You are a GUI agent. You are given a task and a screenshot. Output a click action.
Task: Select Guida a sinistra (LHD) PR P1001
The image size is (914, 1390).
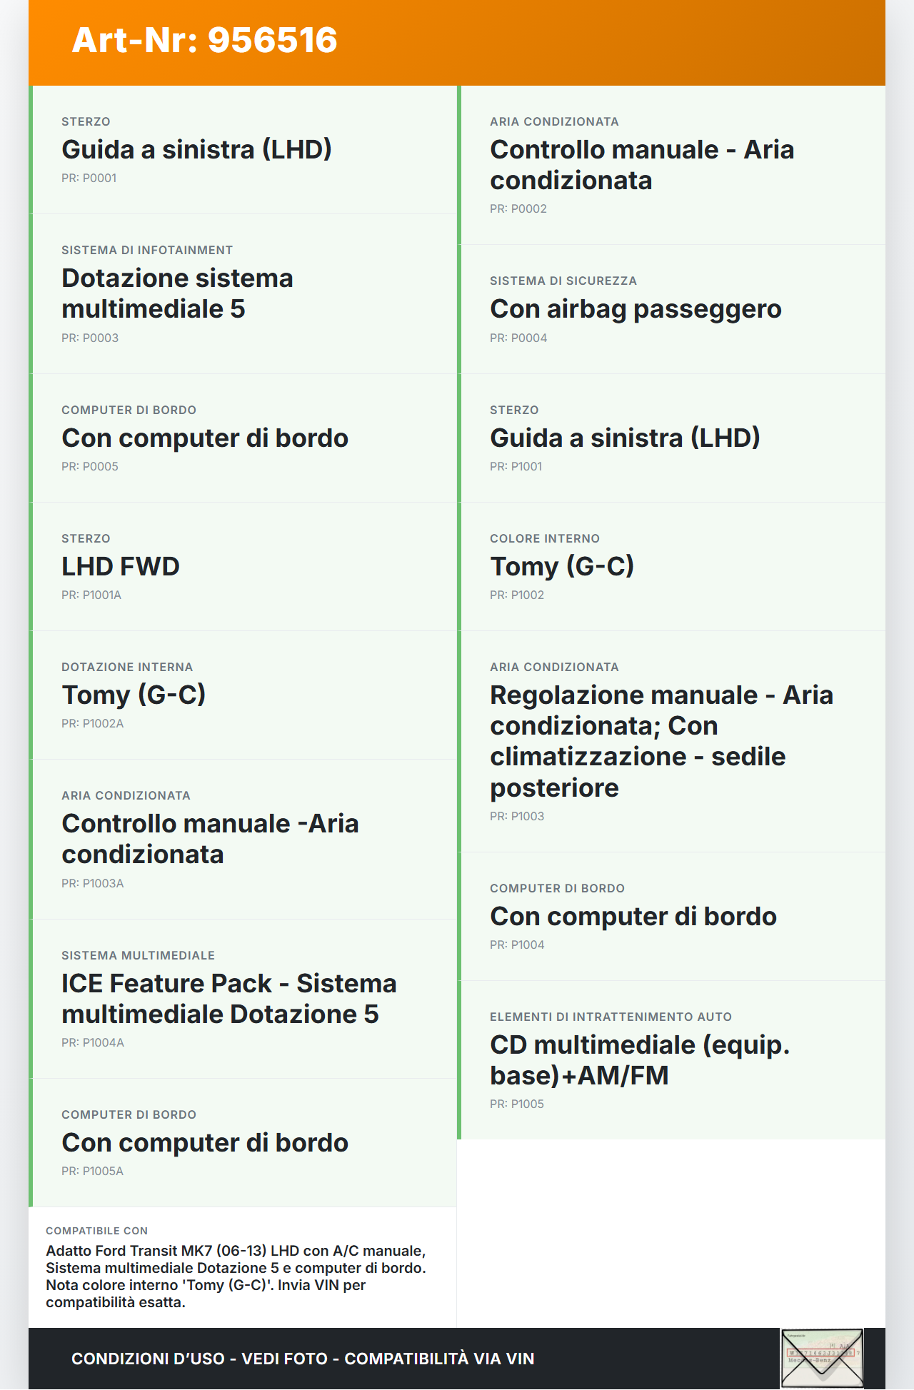click(671, 438)
